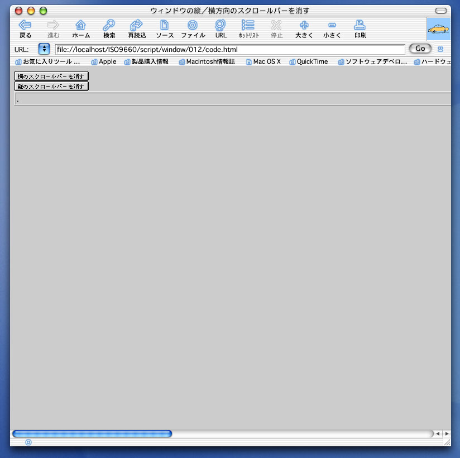The height and width of the screenshot is (458, 460).
Task: Click the window resize grip corner
Action: click(447, 442)
